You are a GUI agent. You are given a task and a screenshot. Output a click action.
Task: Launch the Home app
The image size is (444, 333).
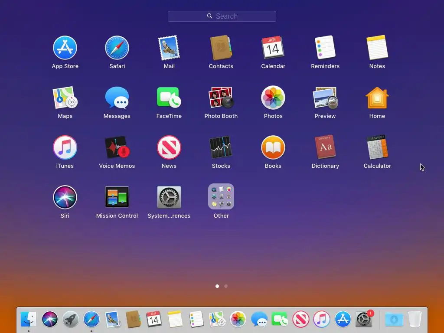377,98
